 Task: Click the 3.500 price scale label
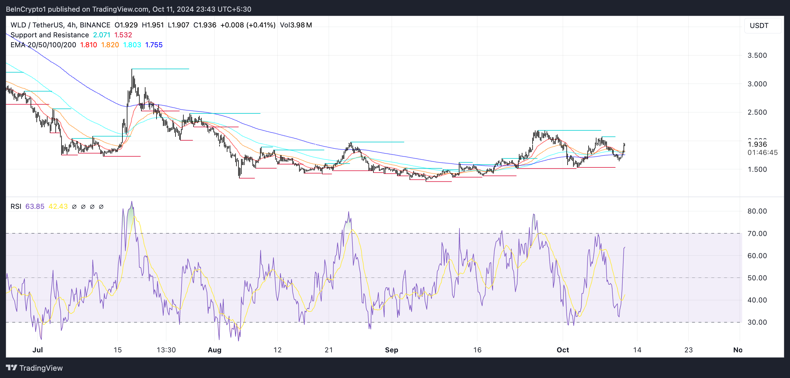tap(757, 55)
